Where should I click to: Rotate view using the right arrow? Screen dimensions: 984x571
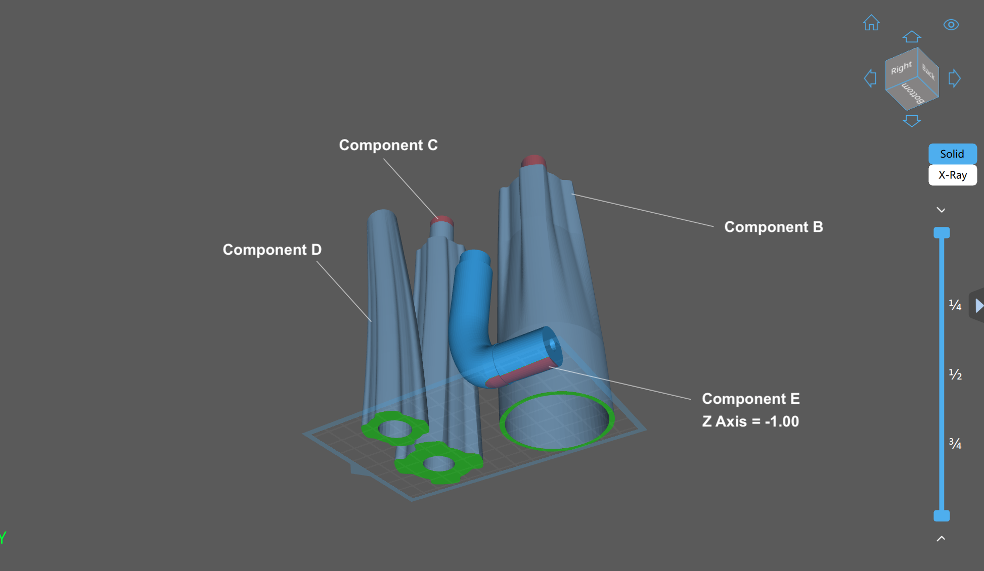(x=955, y=78)
